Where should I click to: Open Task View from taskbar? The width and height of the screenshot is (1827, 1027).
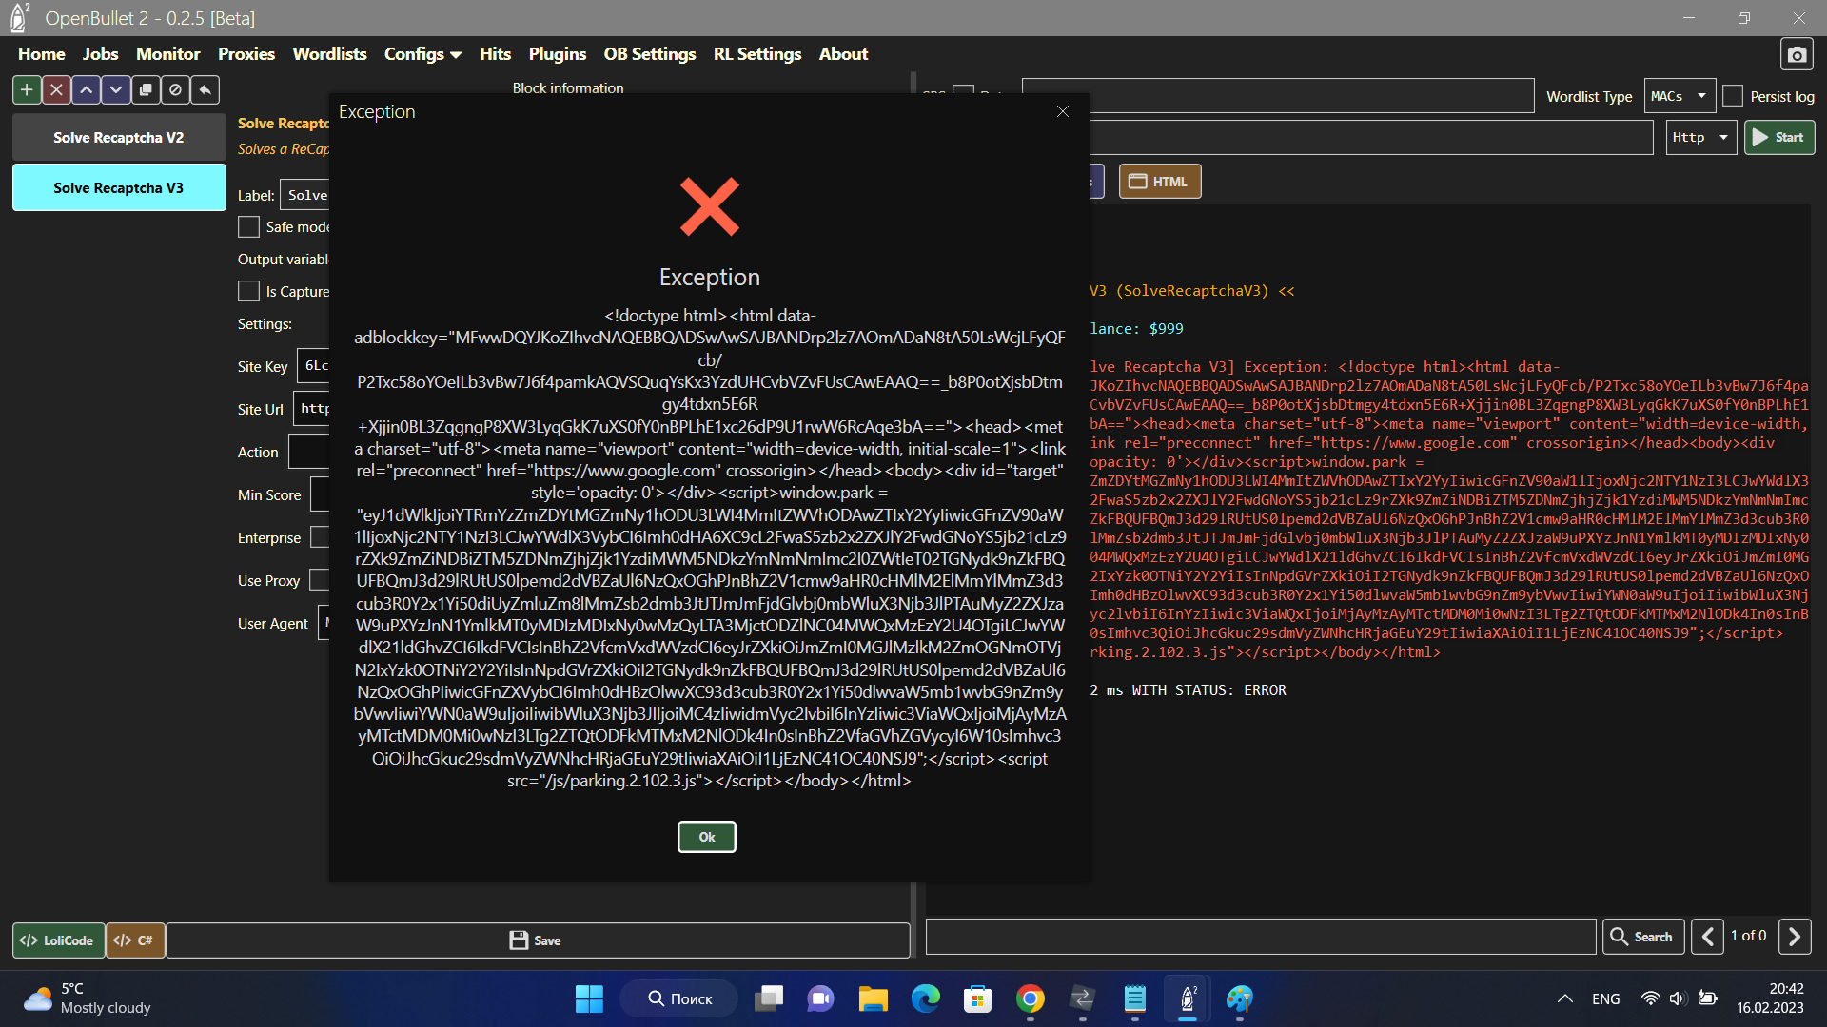[x=768, y=999]
